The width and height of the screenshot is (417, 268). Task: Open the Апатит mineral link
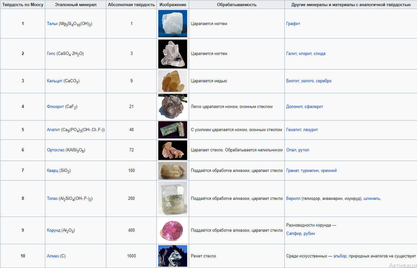click(x=54, y=130)
